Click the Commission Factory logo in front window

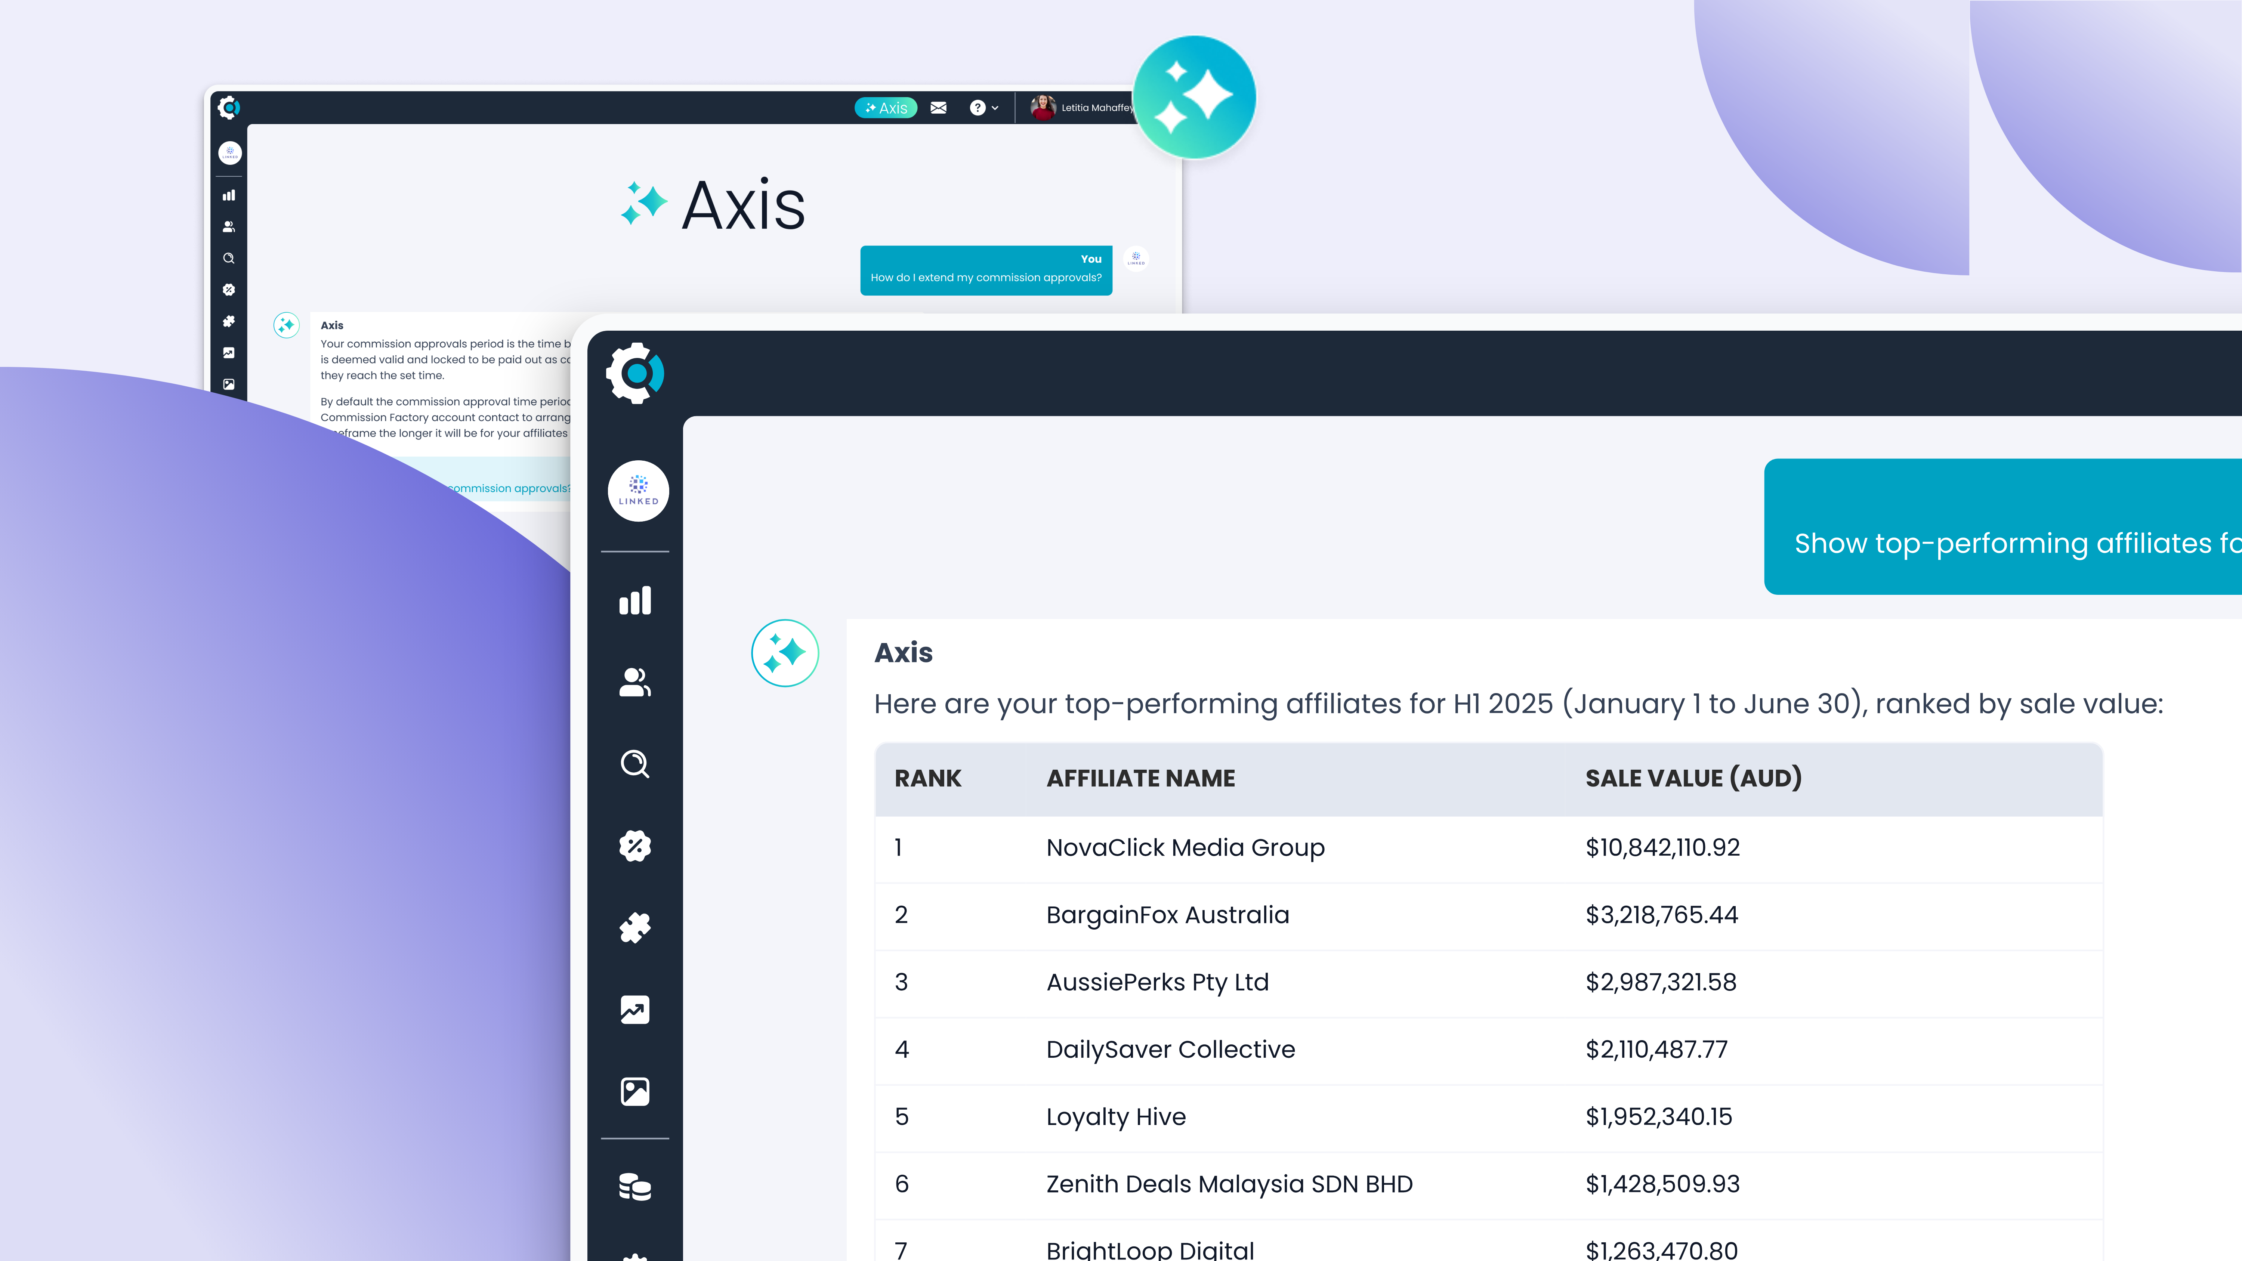[x=635, y=373]
